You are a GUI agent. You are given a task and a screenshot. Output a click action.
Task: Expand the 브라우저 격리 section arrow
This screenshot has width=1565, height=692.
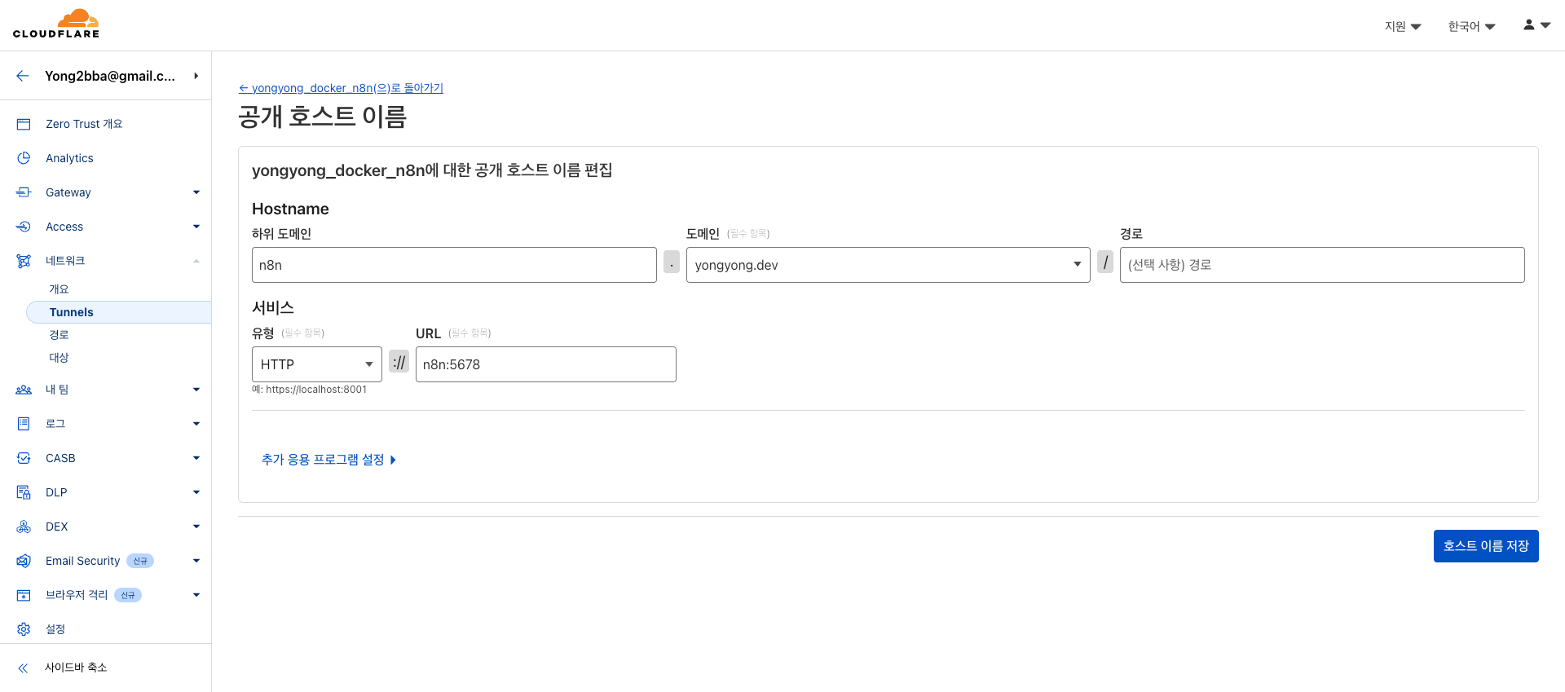[196, 595]
